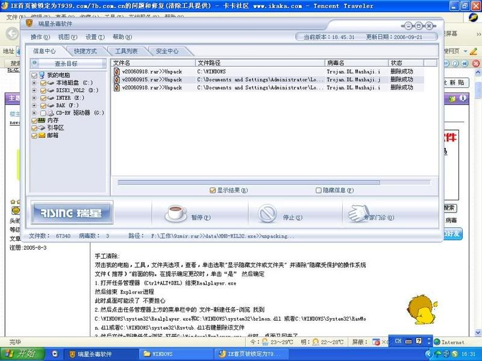Open the 设置 menu

click(91, 37)
